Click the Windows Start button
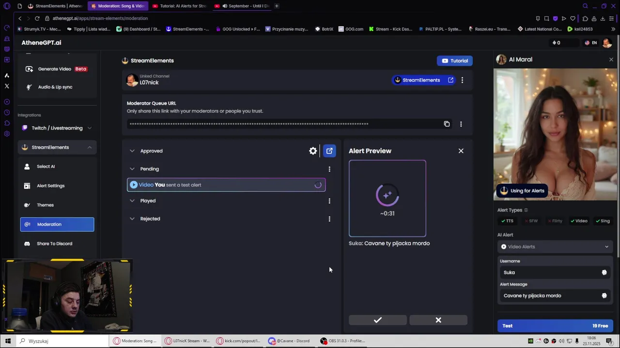This screenshot has width=620, height=348. pos(8,341)
